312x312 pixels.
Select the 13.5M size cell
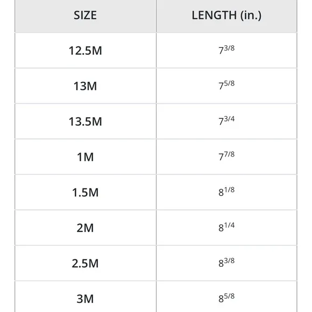[86, 122]
